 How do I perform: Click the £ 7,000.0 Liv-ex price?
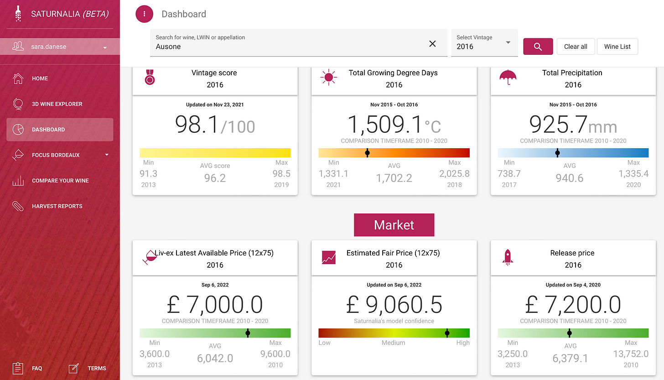click(215, 305)
